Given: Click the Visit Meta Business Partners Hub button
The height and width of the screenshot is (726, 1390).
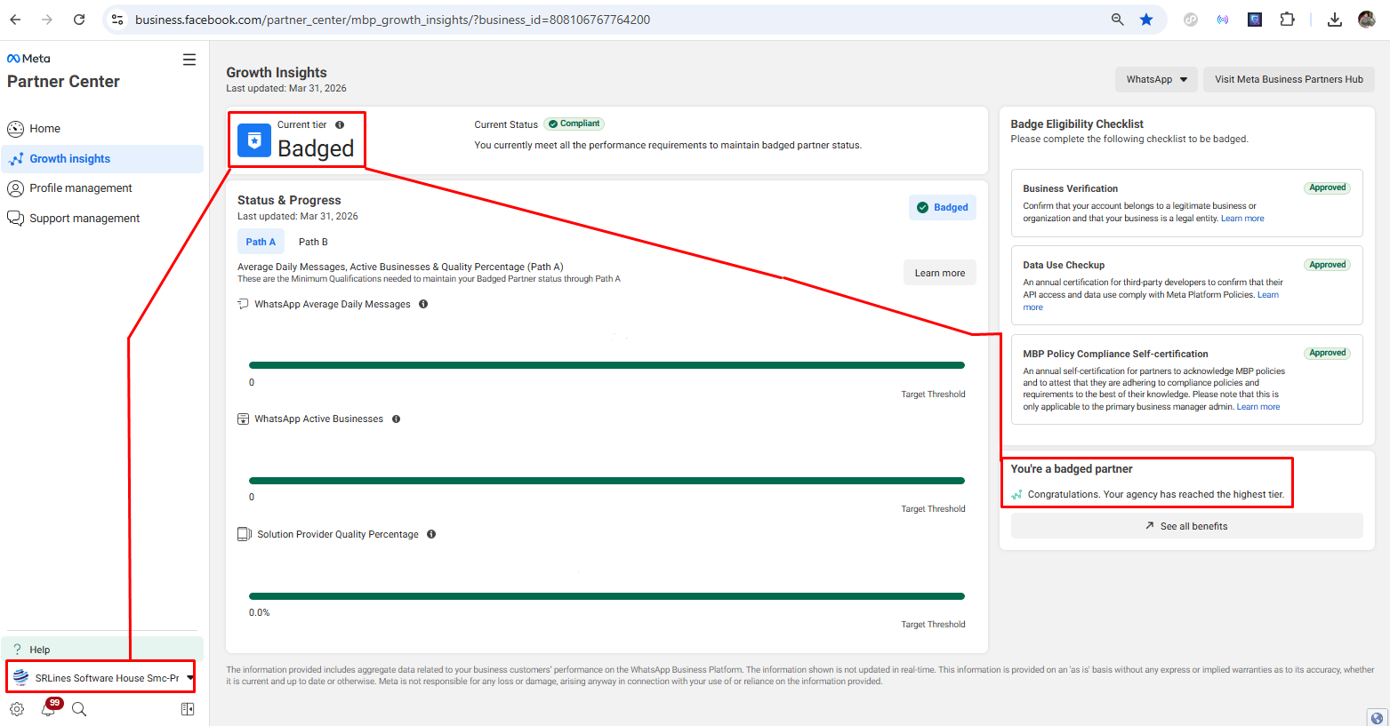Looking at the screenshot, I should pos(1289,79).
